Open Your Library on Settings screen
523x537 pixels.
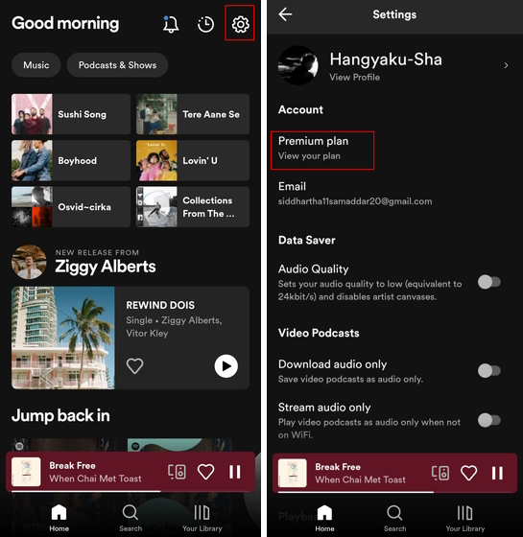[465, 518]
